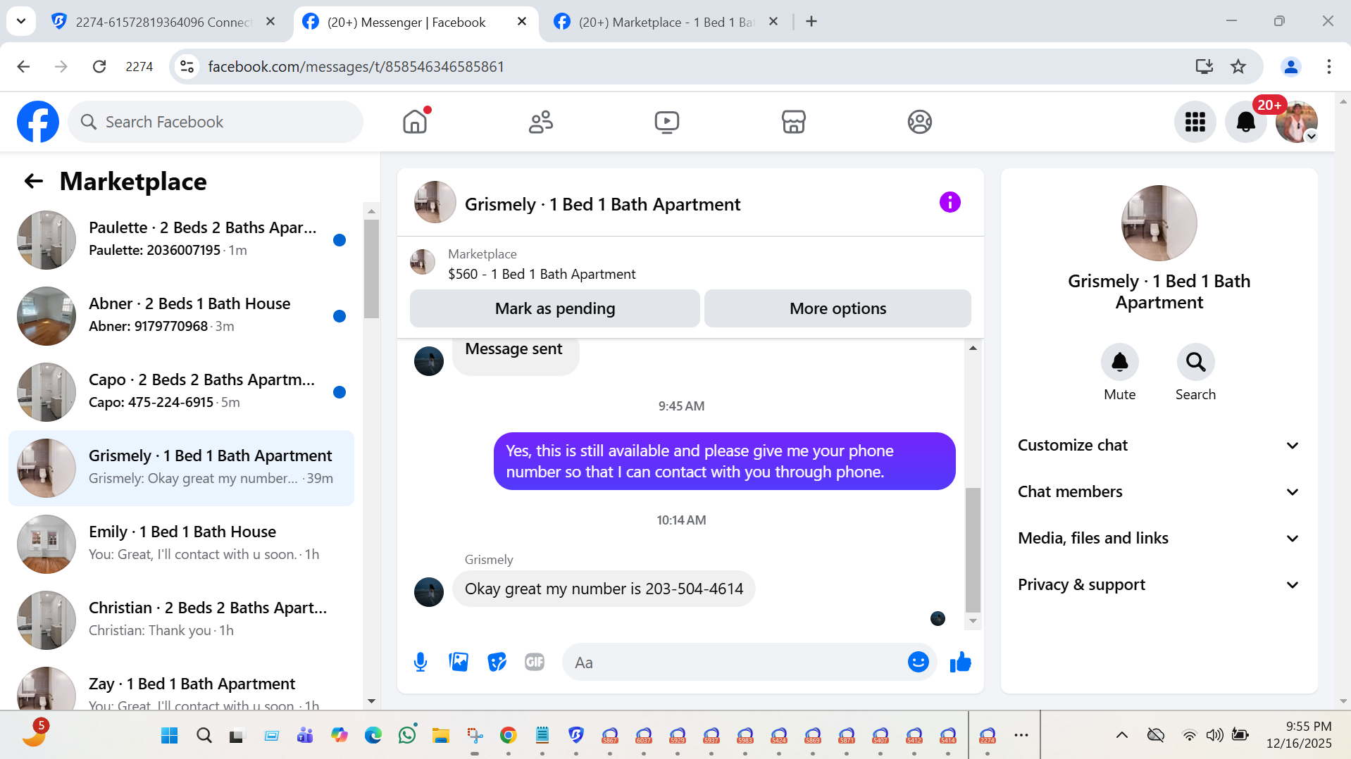Open the $560 - 1 Bed 1 Bath Apartment listing
This screenshot has width=1351, height=759.
tap(541, 274)
